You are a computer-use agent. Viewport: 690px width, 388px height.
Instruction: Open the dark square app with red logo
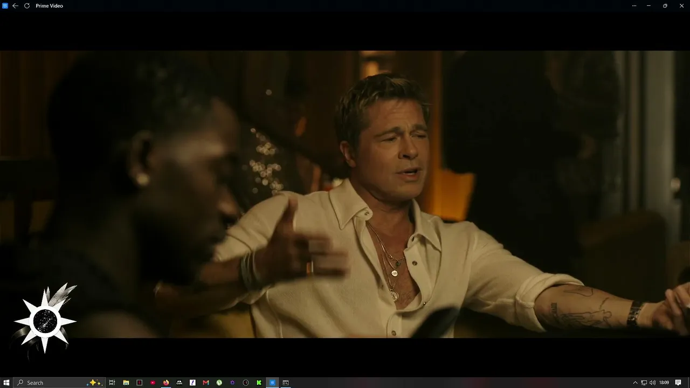(x=139, y=383)
